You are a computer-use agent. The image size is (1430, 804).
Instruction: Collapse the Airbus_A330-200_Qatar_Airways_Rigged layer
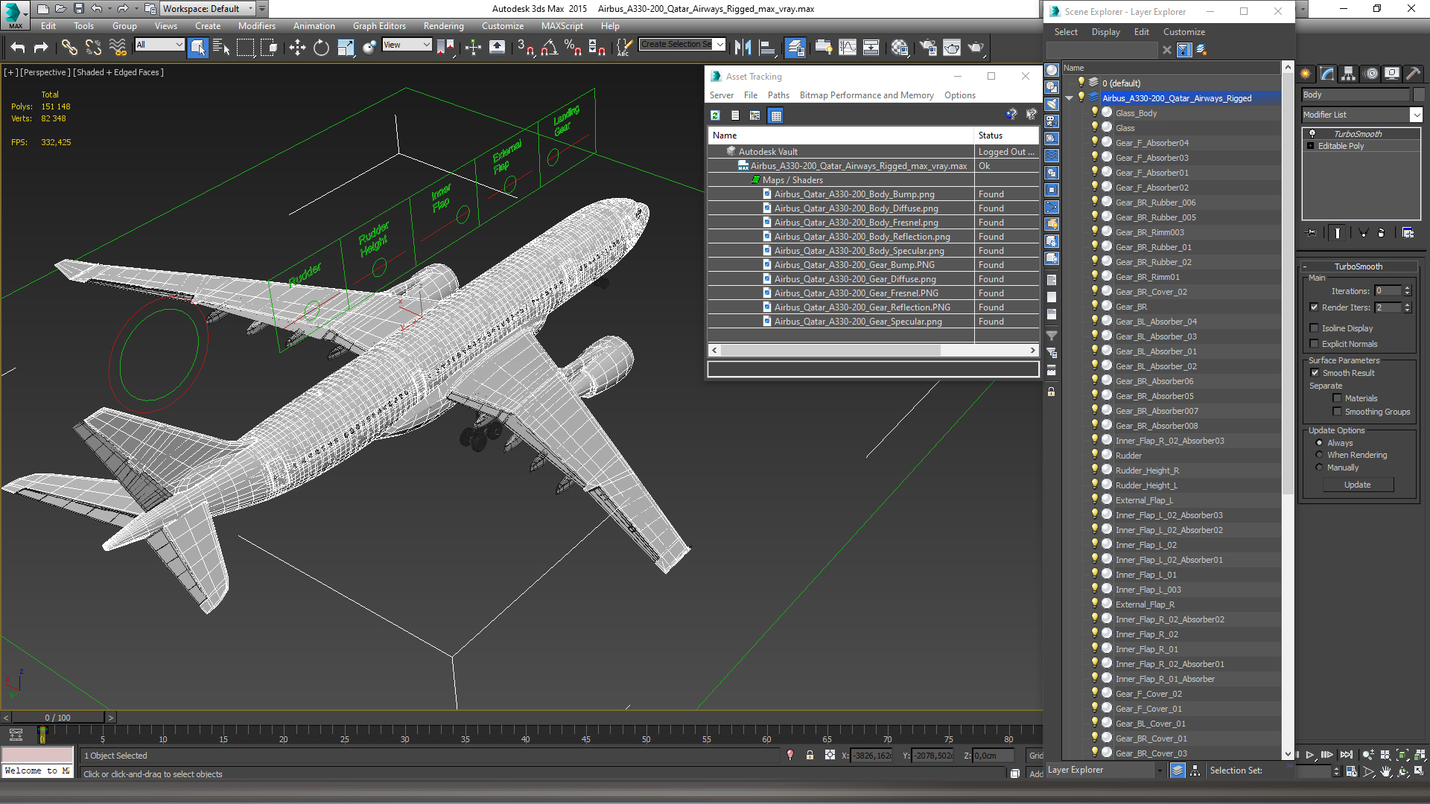1070,98
